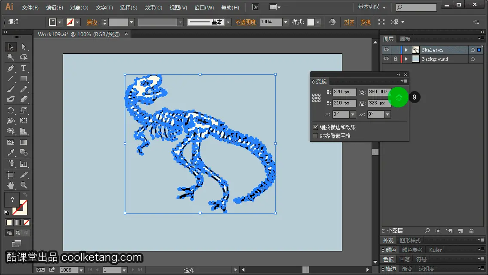Select the reference point locator grid

pyautogui.click(x=316, y=98)
